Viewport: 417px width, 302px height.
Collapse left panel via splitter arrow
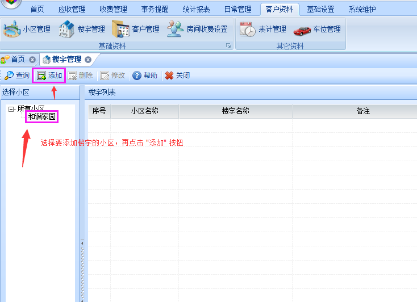pyautogui.click(x=82, y=243)
